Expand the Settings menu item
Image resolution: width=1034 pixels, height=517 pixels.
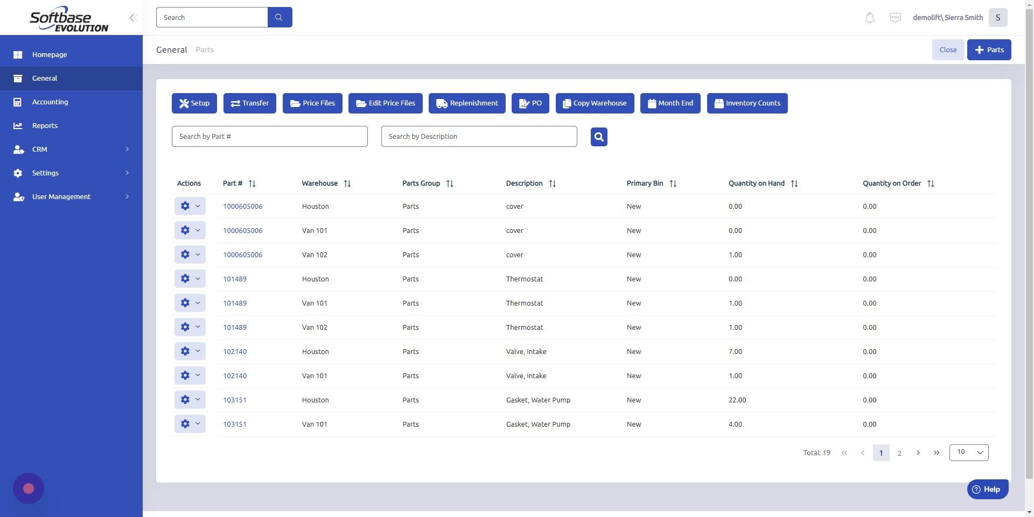click(x=45, y=173)
